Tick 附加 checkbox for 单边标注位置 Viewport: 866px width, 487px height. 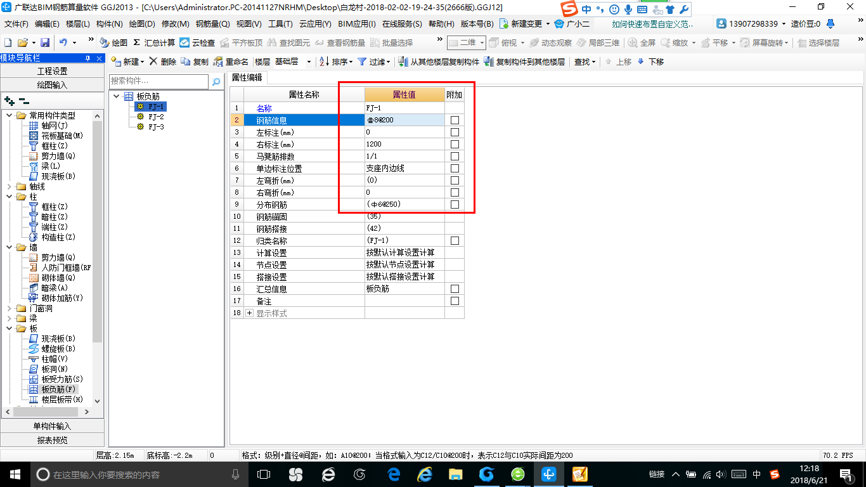[455, 169]
